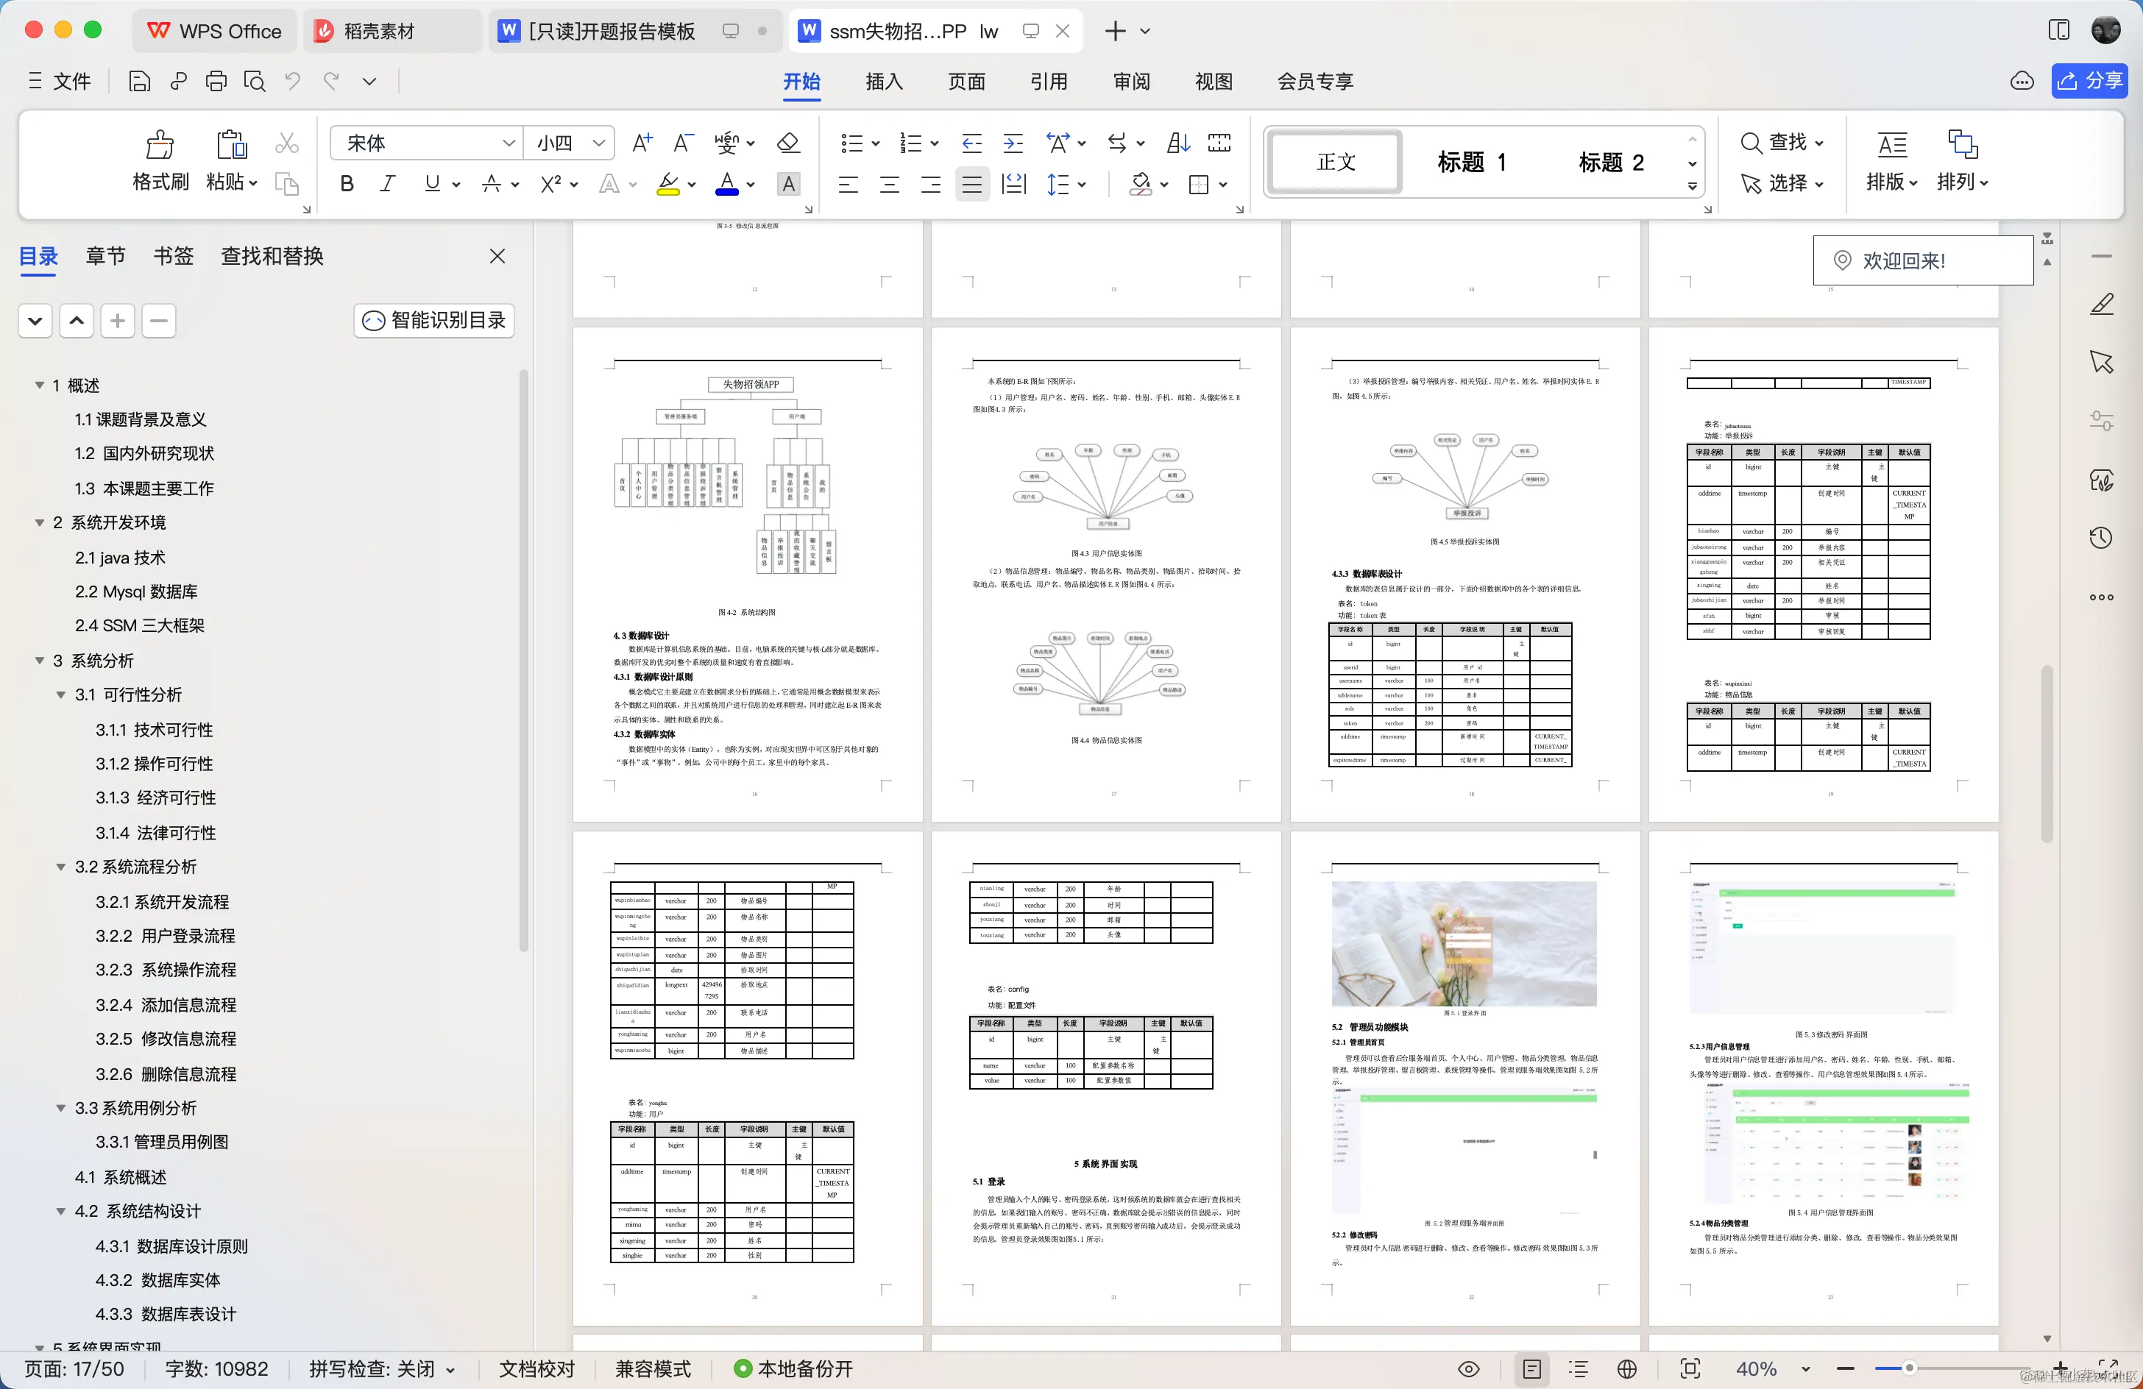Toggle 本地备份开 backup indicator
Screen dimensions: 2143x1389
tap(791, 1368)
